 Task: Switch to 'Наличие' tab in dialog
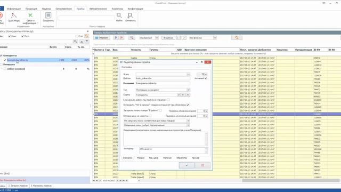pos(167,158)
